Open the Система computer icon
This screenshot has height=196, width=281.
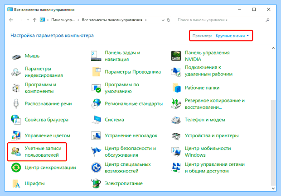[96, 120]
